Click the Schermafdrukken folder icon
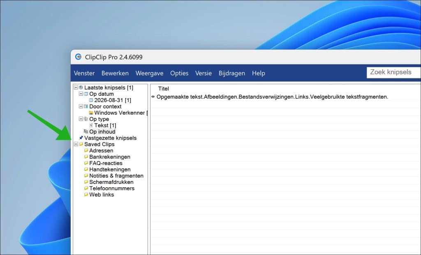 click(86, 182)
